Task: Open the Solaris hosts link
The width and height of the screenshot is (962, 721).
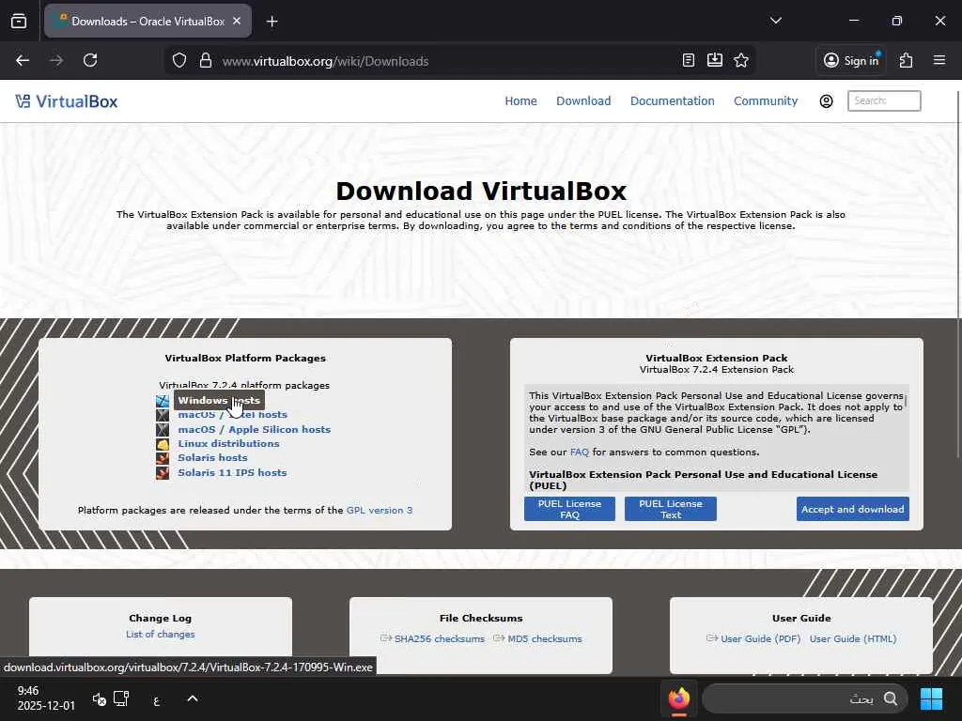Action: point(212,457)
